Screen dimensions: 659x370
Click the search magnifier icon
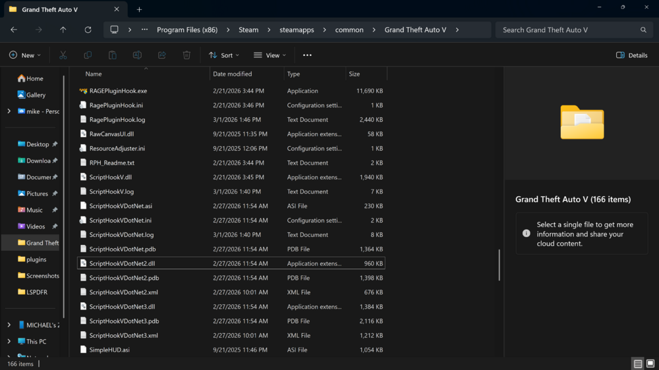click(x=643, y=30)
